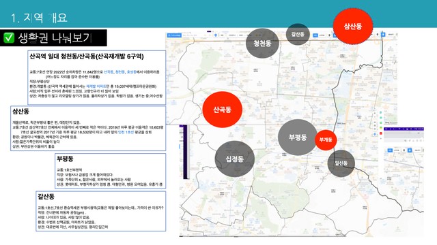The width and height of the screenshot is (437, 245).
Task: Select heading 산곡역 일대 청천동/산곡동(산곡재개발 6구역)
Action: pyautogui.click(x=87, y=56)
